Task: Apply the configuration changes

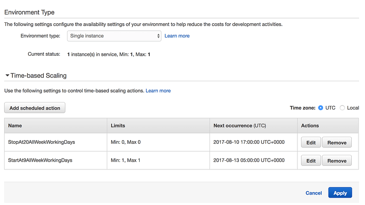Action: pos(340,193)
